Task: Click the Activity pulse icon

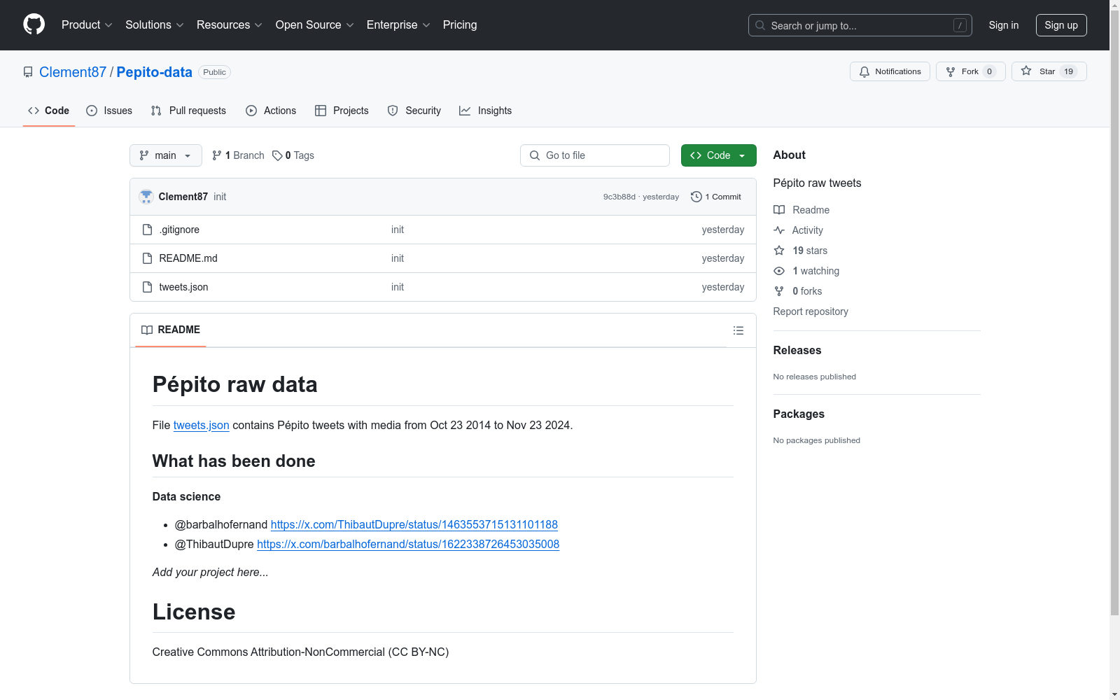Action: click(779, 230)
